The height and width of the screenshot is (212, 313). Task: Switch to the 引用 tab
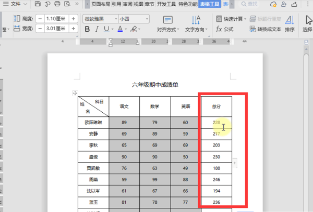[116, 4]
